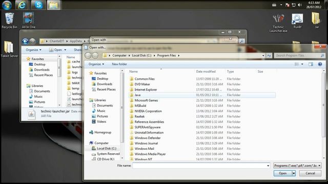Image resolution: width=328 pixels, height=184 pixels.
Task: Select Desktop under Favorites in dialog
Action: point(102,79)
